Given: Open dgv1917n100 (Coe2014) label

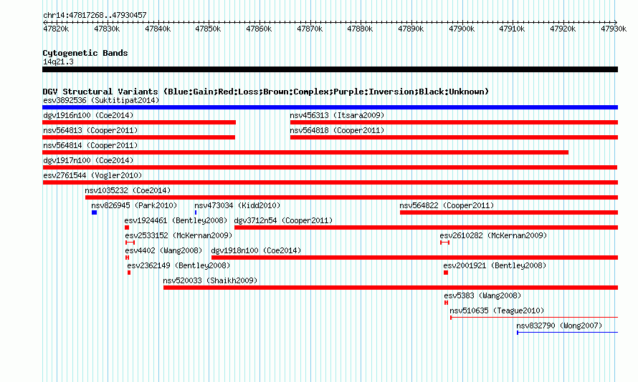Looking at the screenshot, I should pyautogui.click(x=88, y=160).
